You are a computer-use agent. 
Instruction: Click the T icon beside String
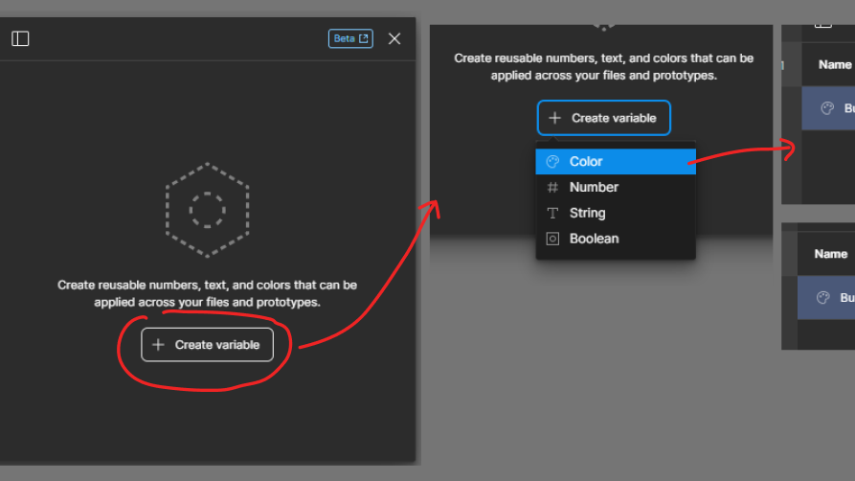[552, 213]
